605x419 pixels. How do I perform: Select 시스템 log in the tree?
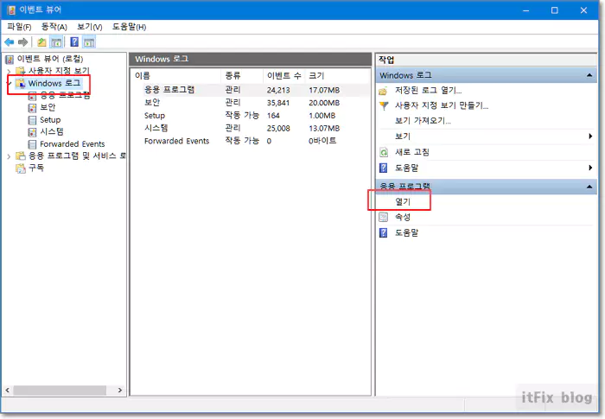(x=51, y=131)
